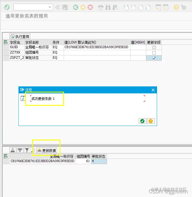Click the 组团编号 column header in result grid
Viewport: 192px width, 197px height.
[83, 156]
